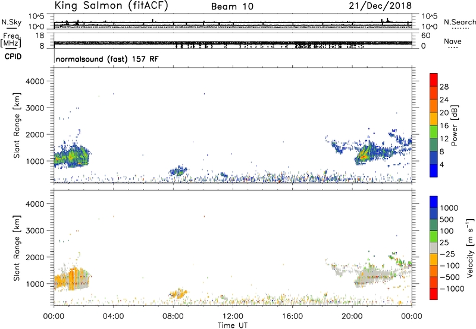Click the '4000' tick on power panel axis

click(35, 81)
